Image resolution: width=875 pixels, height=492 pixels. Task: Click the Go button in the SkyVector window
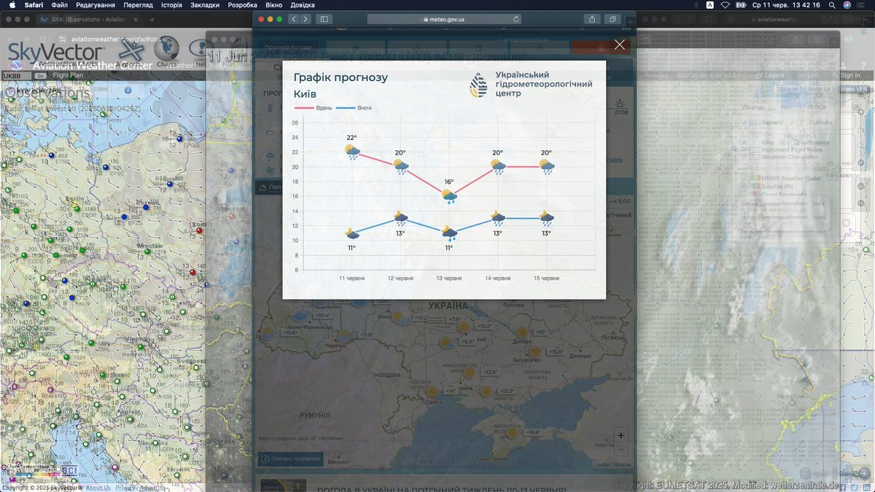[x=41, y=75]
